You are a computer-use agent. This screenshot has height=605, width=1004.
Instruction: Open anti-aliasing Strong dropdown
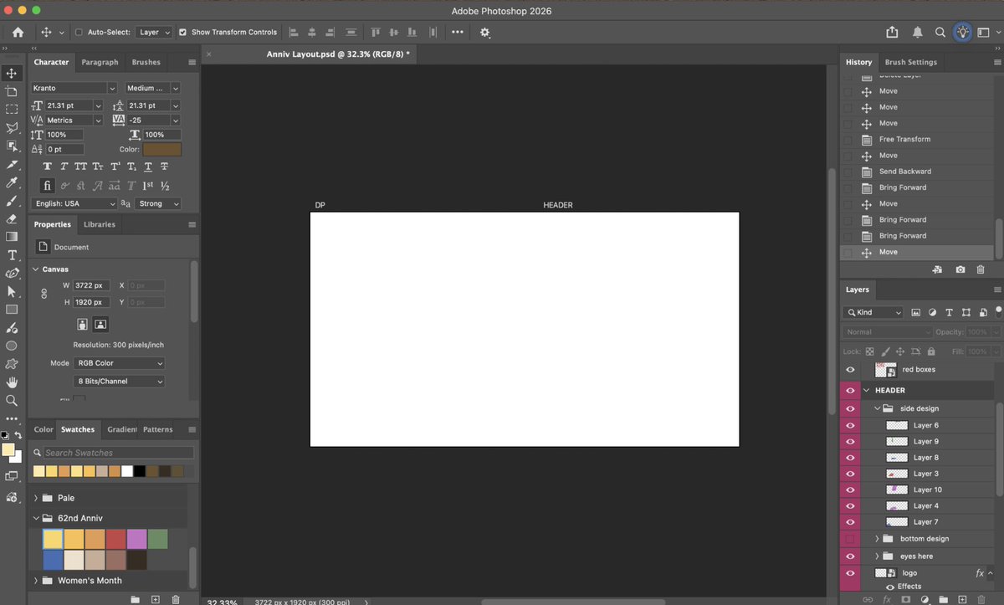158,203
